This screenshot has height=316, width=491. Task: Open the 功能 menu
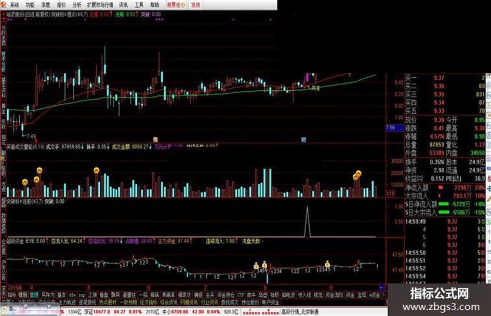[30, 5]
